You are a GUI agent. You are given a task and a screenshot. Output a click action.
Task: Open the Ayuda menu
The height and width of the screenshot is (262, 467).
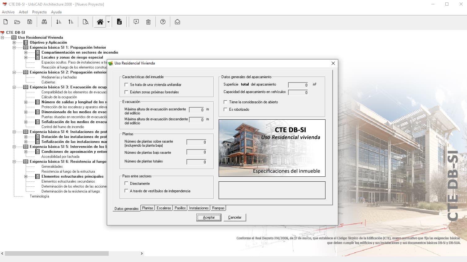click(x=56, y=12)
